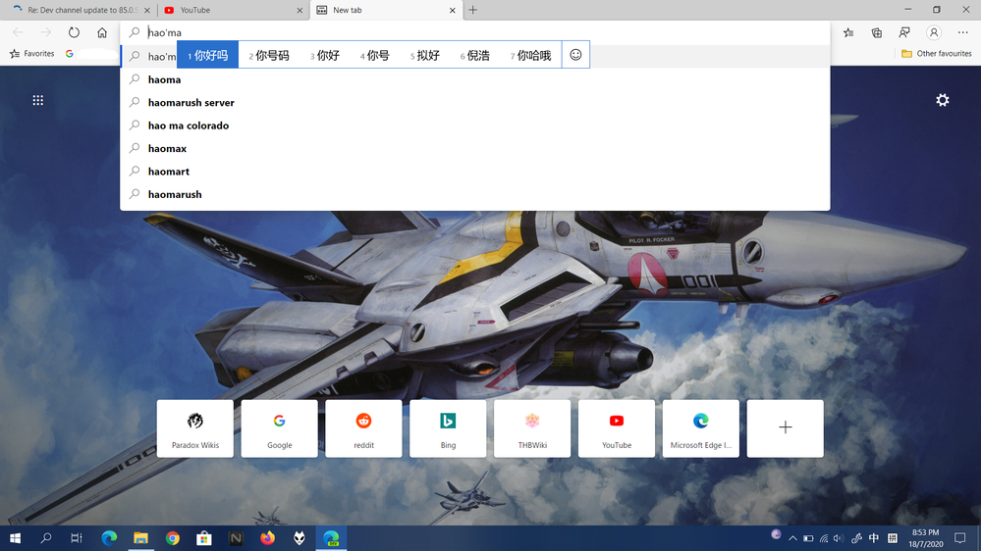981x551 pixels.
Task: Switch to the Re: Dev channel update tab
Action: pos(82,10)
